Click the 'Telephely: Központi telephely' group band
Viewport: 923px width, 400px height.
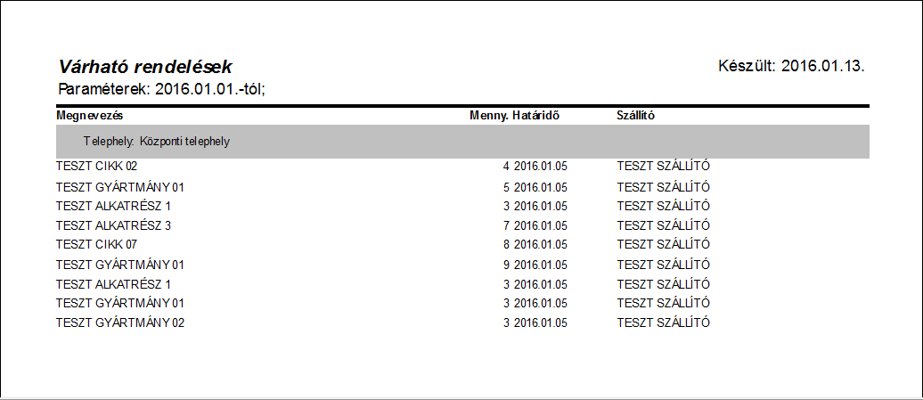point(157,143)
